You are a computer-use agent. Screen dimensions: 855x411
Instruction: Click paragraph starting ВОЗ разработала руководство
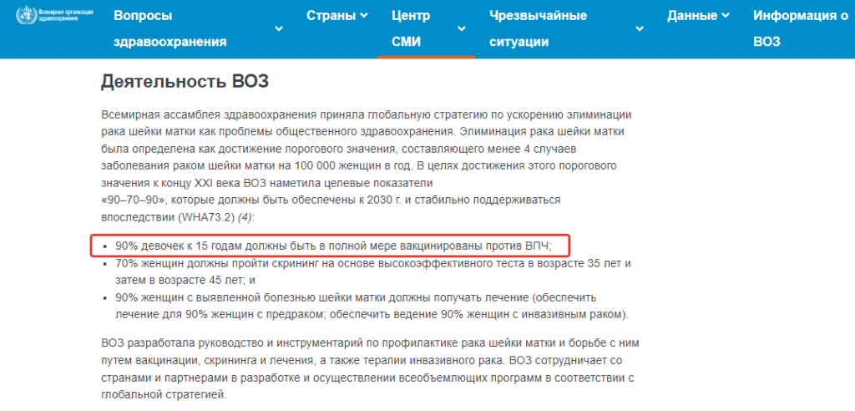pyautogui.click(x=370, y=368)
